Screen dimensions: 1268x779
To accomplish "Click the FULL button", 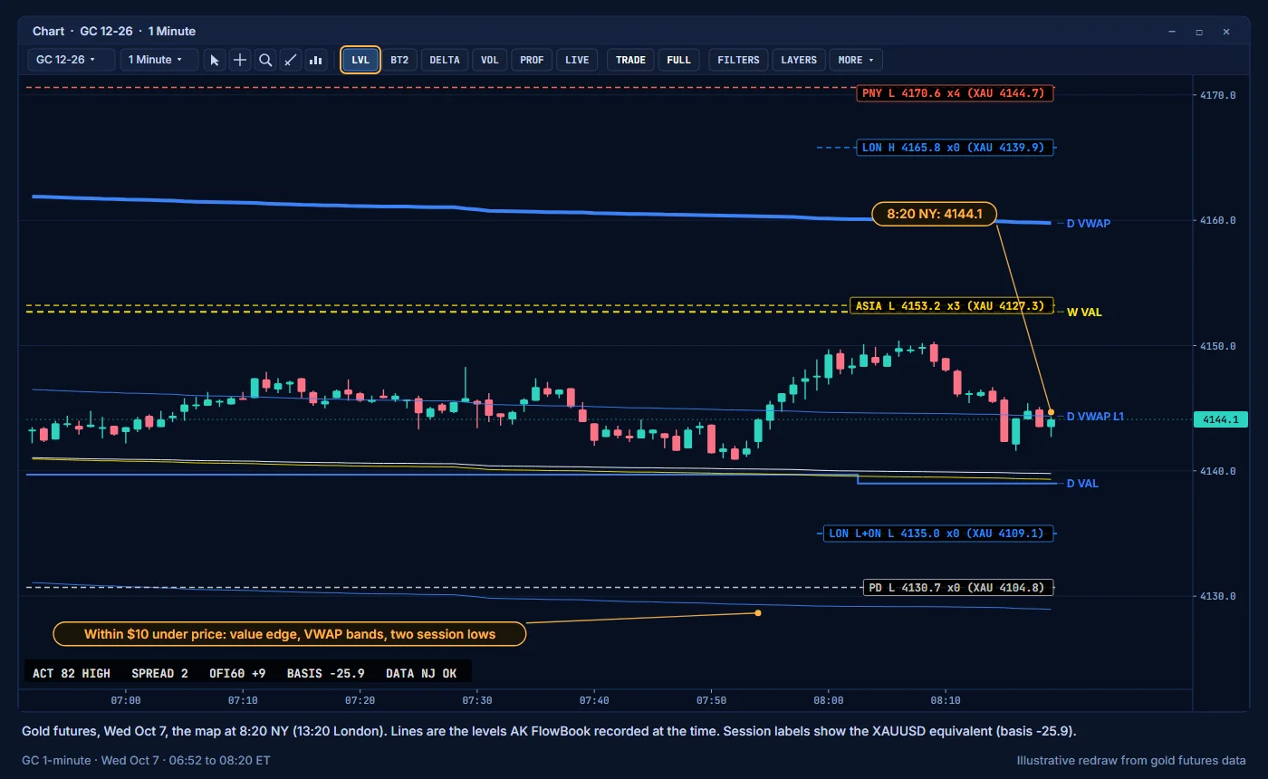I will [678, 60].
